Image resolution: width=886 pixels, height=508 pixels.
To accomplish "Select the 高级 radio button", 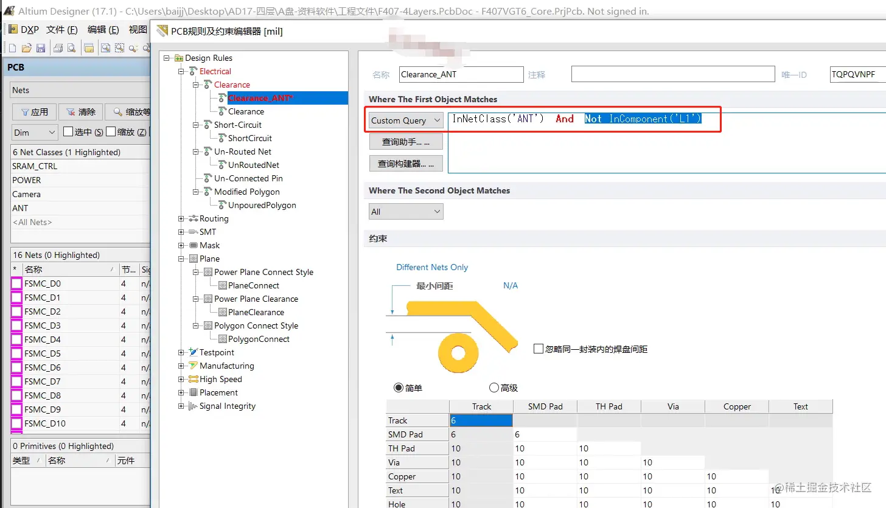I will tap(494, 388).
